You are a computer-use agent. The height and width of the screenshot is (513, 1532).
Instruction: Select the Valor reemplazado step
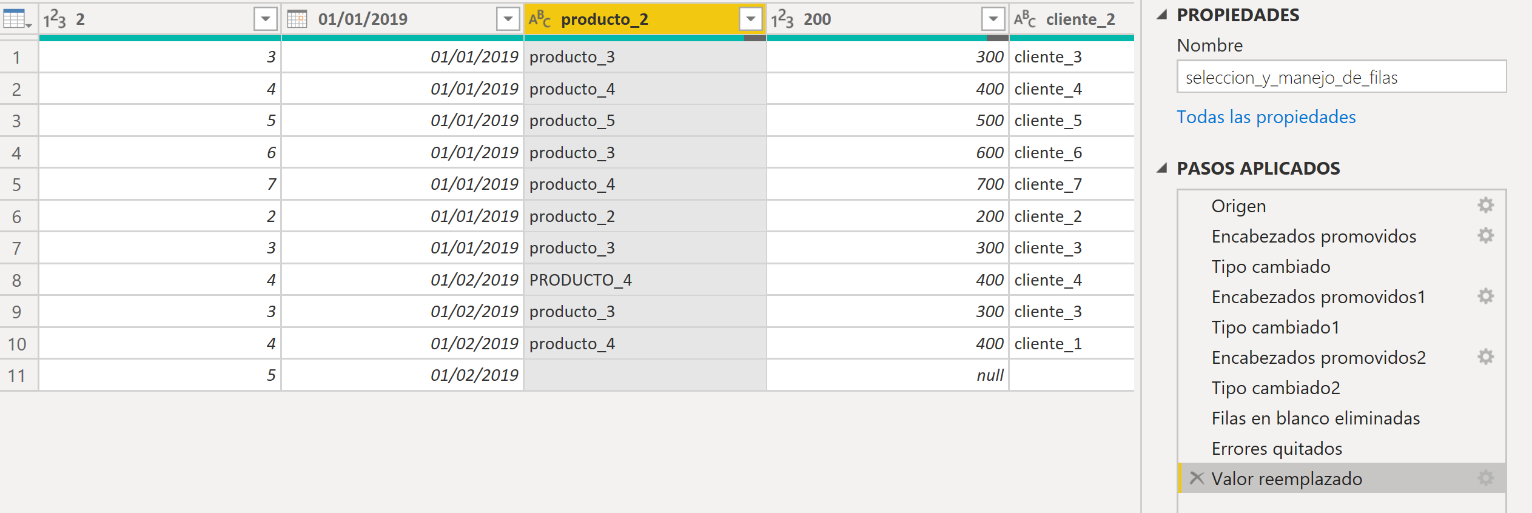1342,478
